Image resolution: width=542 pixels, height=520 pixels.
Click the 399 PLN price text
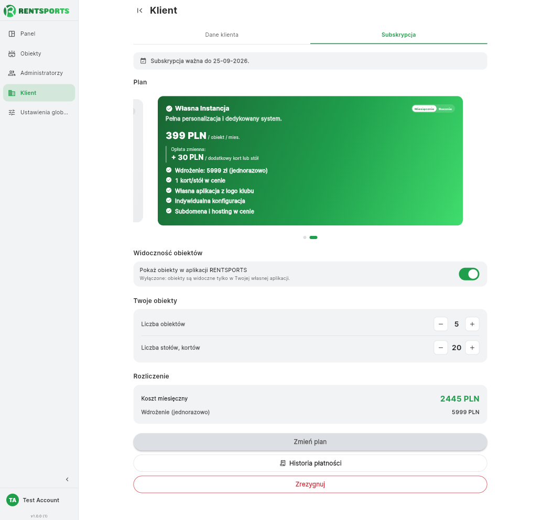[x=186, y=136]
